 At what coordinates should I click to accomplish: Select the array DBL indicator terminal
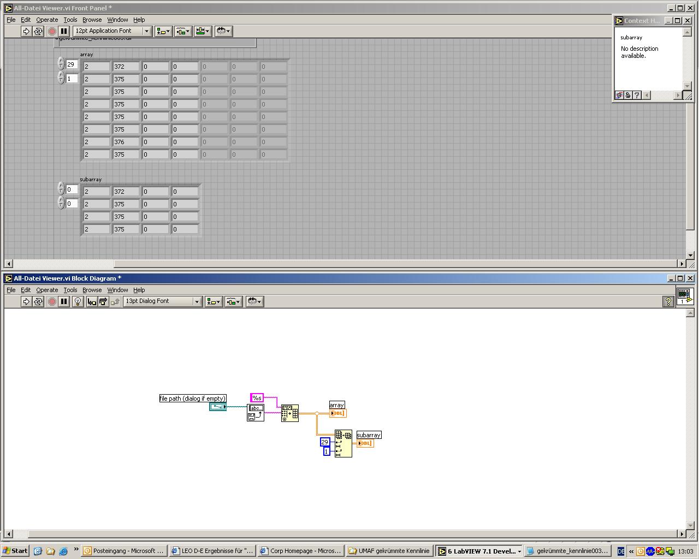338,413
